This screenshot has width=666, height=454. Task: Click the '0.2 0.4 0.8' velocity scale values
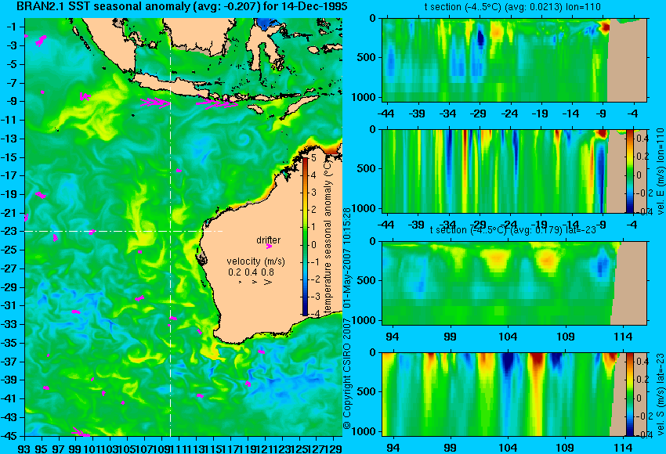pos(251,272)
